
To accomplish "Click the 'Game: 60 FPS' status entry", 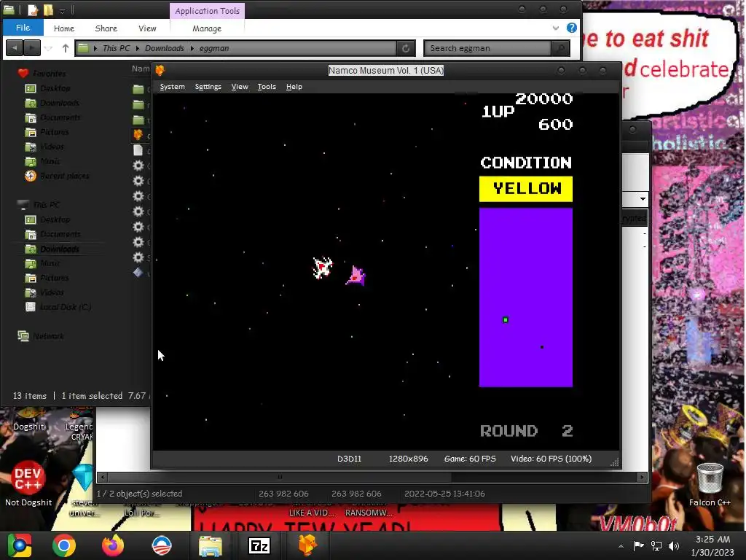I will click(x=470, y=459).
